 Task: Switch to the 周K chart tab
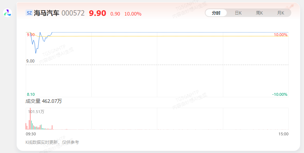point(259,13)
